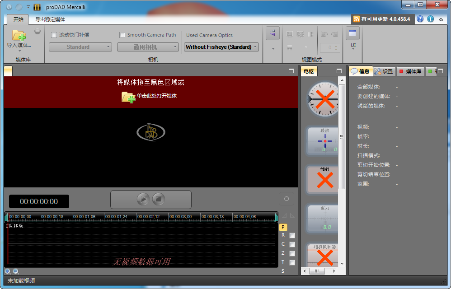Expand the 导入媒体 dropdown arrow
The width and height of the screenshot is (451, 289).
19,51
